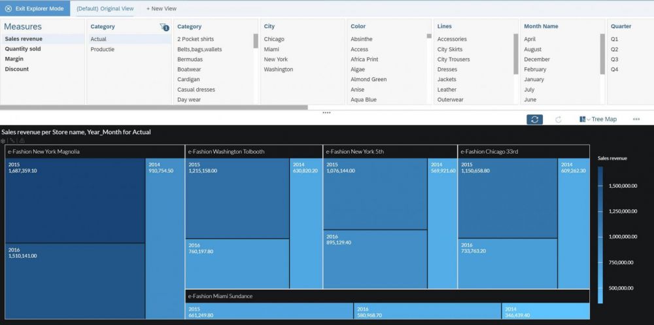The height and width of the screenshot is (325, 654).
Task: Click the small gear icon under chart title
Action: point(3,141)
